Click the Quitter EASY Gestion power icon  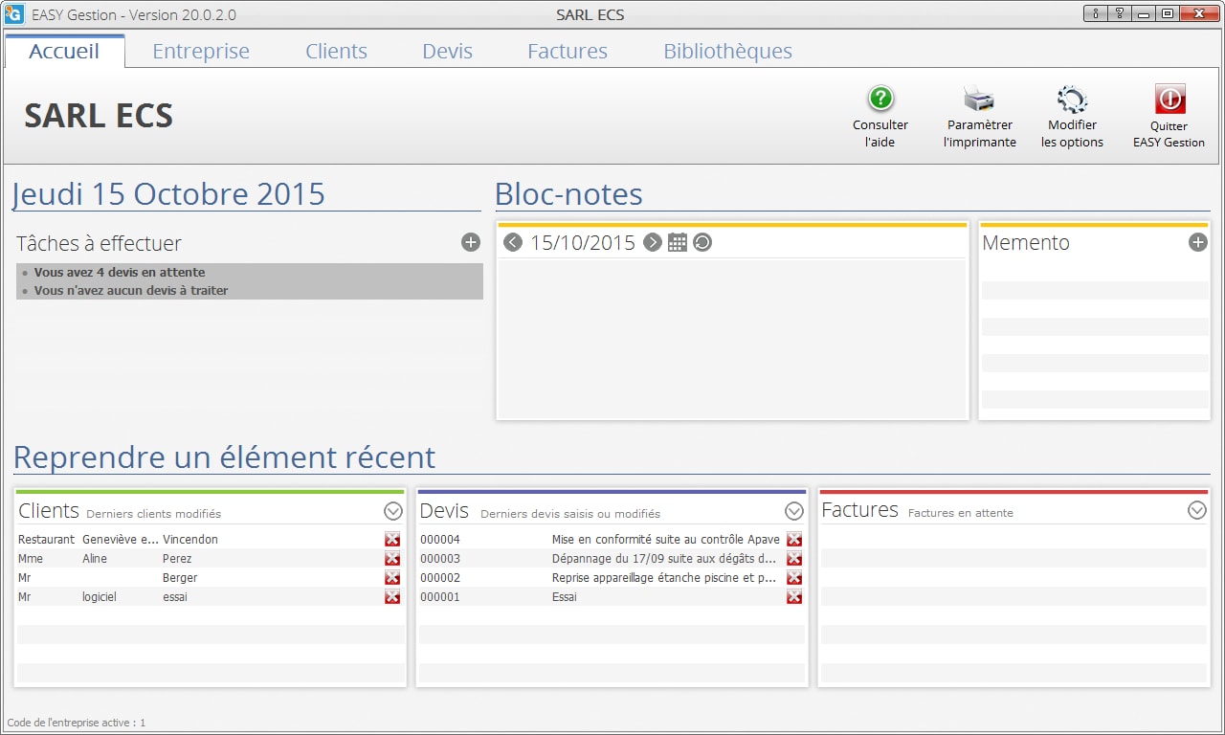click(x=1169, y=99)
